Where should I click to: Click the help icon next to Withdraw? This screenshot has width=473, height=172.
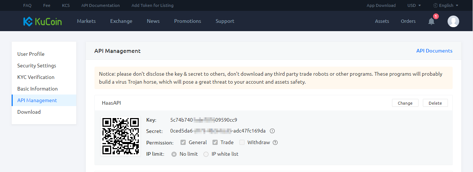coord(275,143)
